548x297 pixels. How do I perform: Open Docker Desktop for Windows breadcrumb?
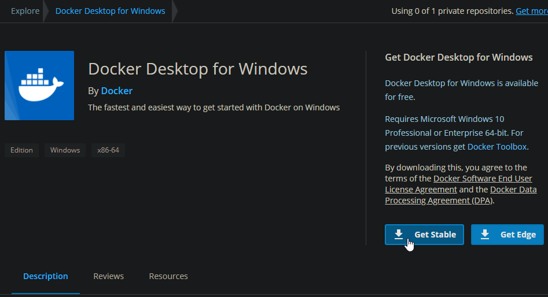click(x=110, y=11)
